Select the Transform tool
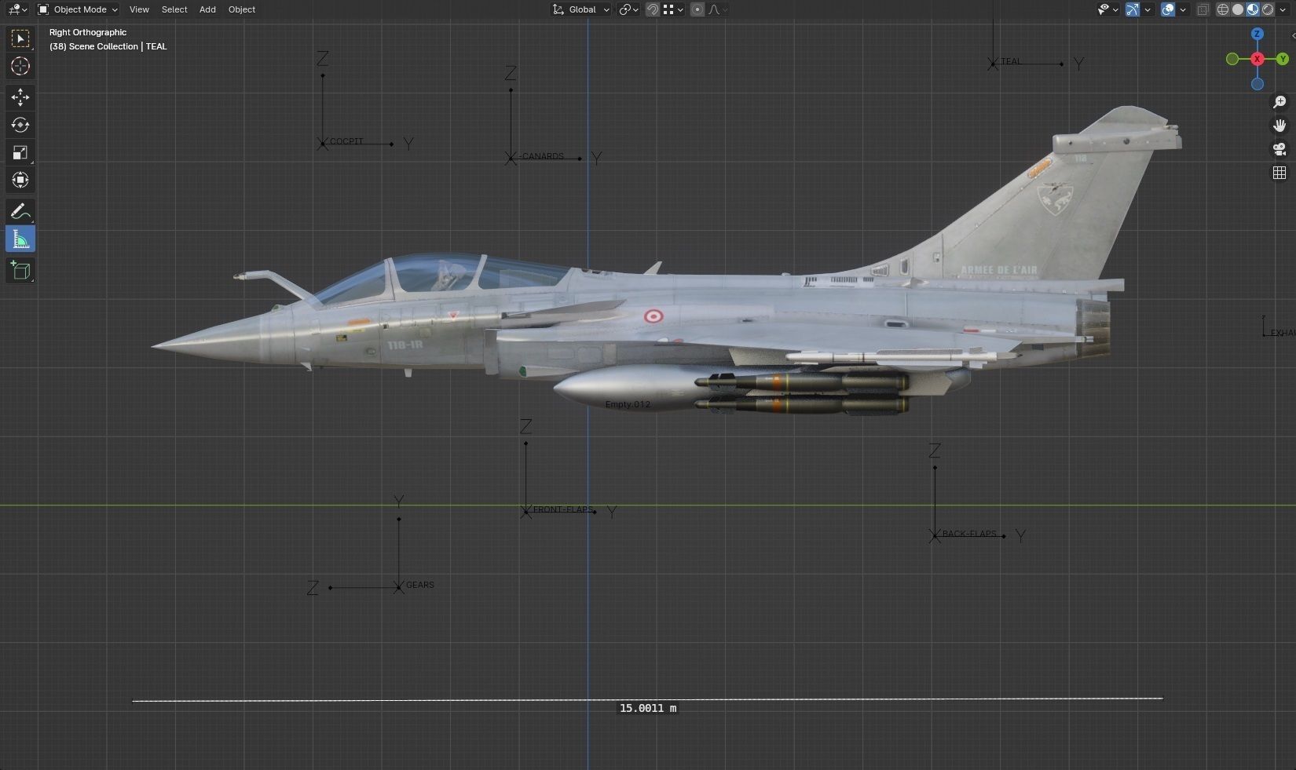The width and height of the screenshot is (1296, 770). pyautogui.click(x=20, y=180)
